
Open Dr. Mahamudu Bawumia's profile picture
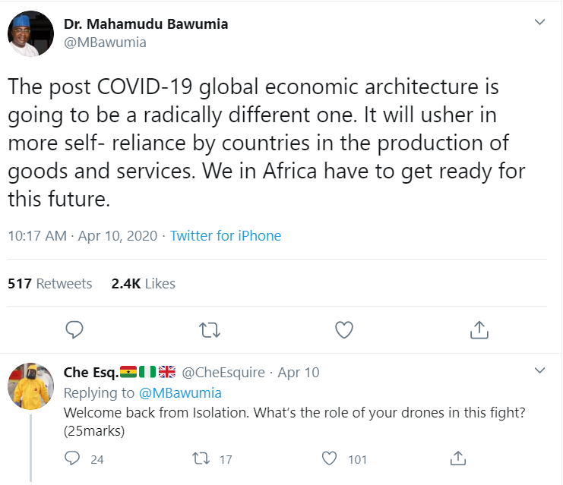(30, 33)
